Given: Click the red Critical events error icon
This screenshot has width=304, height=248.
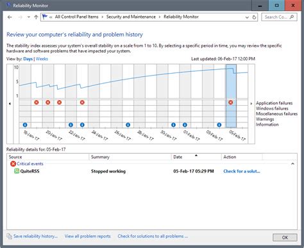Looking at the screenshot, I should click(x=13, y=164).
